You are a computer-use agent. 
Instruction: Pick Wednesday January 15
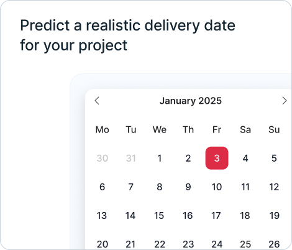(159, 216)
